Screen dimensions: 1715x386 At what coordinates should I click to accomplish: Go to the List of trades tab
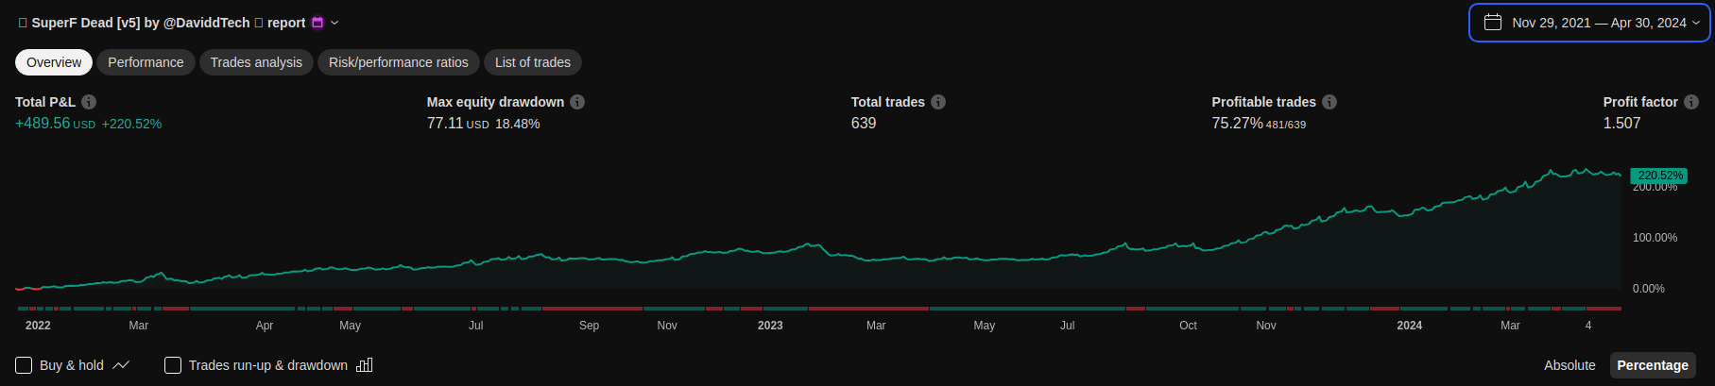coord(533,62)
